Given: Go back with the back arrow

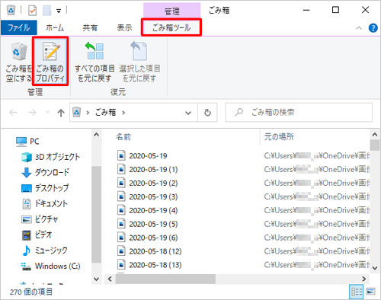Looking at the screenshot, I should [13, 113].
